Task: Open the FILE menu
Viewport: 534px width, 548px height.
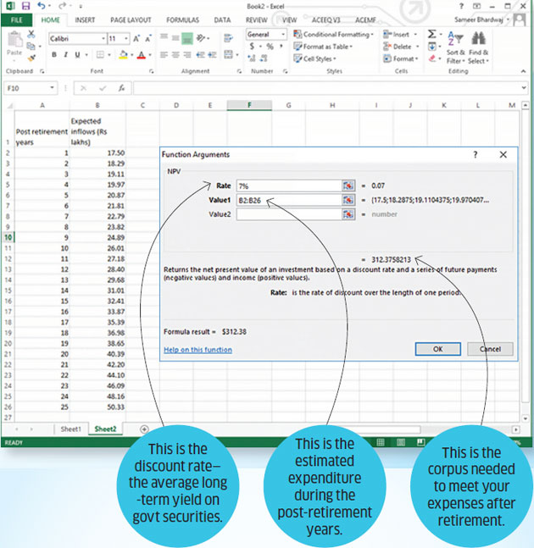Action: click(x=16, y=19)
